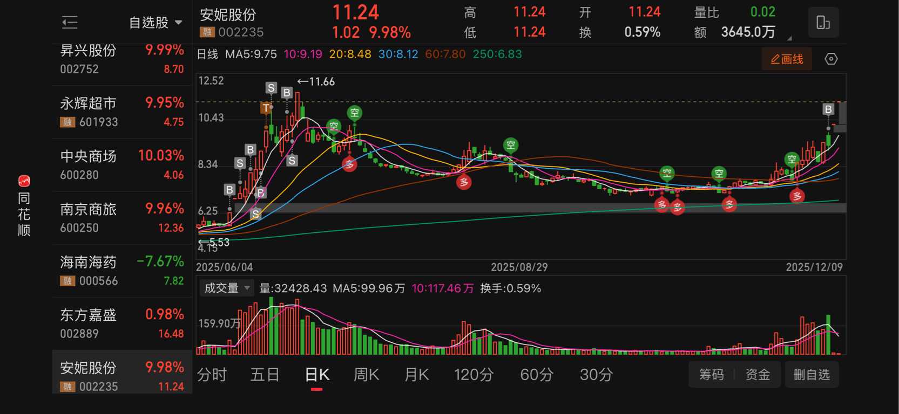Click the 同花顺 logo icon
Screen dimensions: 899x414
pos(24,181)
